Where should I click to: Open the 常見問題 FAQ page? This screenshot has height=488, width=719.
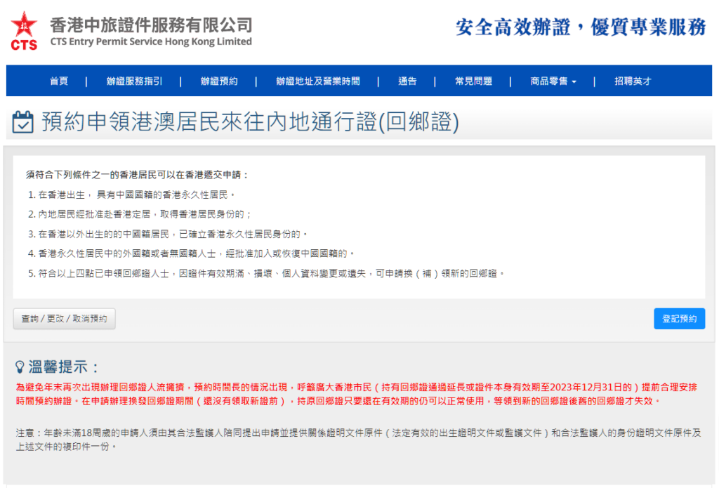[x=473, y=81]
